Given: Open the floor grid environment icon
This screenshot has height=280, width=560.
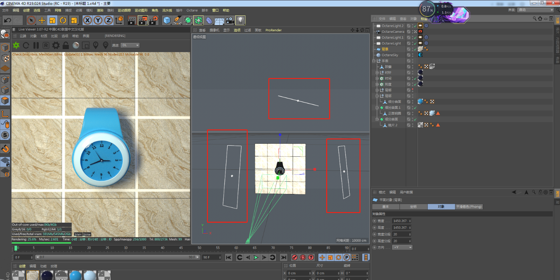Looking at the screenshot, I should coord(219,20).
